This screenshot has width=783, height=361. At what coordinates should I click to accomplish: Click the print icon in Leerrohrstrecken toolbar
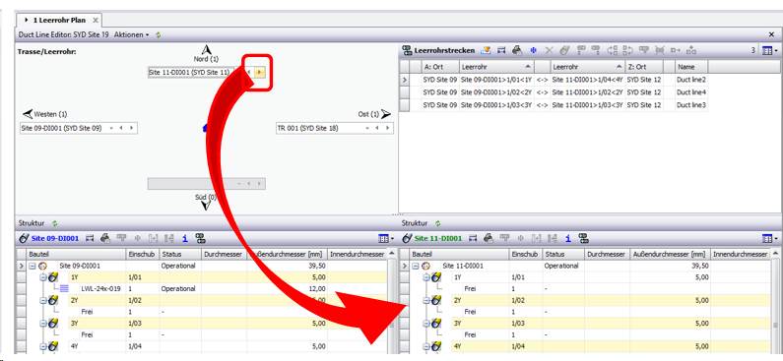tap(517, 50)
